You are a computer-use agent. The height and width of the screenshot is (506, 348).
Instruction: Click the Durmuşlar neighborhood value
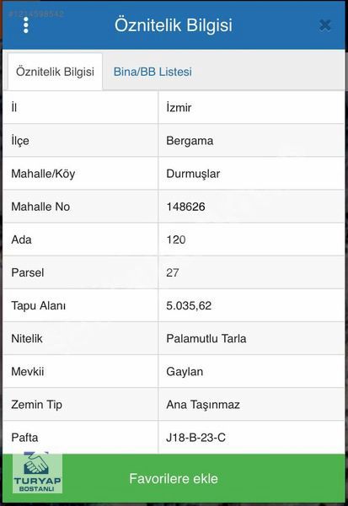tap(193, 174)
